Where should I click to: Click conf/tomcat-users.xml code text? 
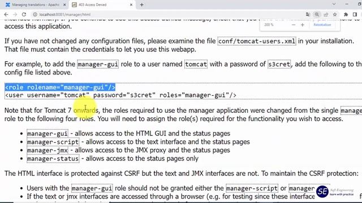(x=257, y=41)
